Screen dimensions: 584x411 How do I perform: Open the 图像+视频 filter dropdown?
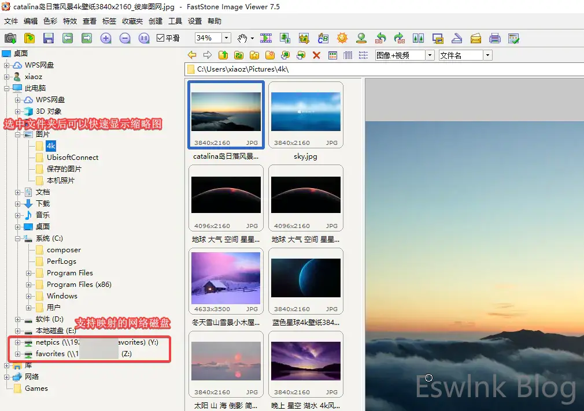coord(430,55)
